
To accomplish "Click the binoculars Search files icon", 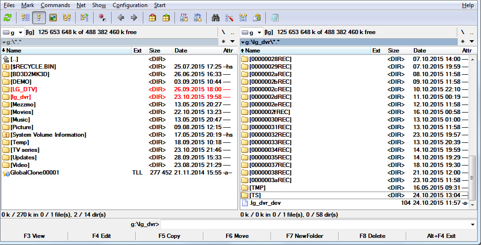I will coord(216,18).
